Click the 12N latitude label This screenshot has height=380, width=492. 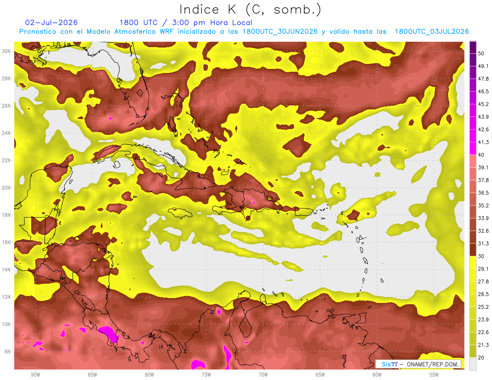[6, 297]
